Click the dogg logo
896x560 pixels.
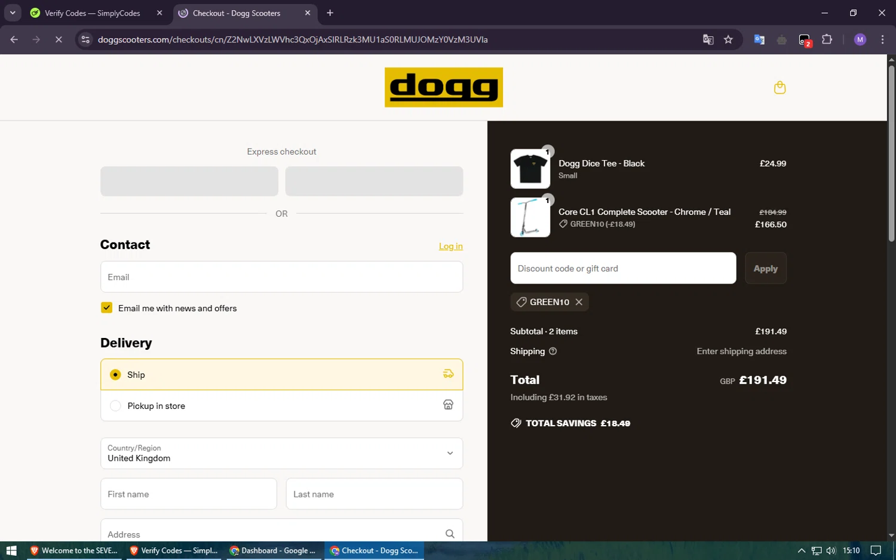click(444, 87)
